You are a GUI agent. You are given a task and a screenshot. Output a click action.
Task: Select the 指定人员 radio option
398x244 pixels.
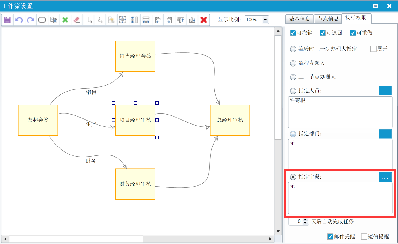(293, 91)
